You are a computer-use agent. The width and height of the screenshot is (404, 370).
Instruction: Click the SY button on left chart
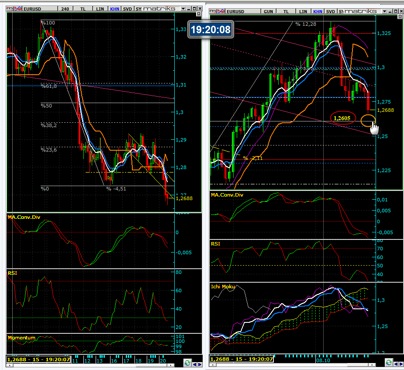click(138, 9)
